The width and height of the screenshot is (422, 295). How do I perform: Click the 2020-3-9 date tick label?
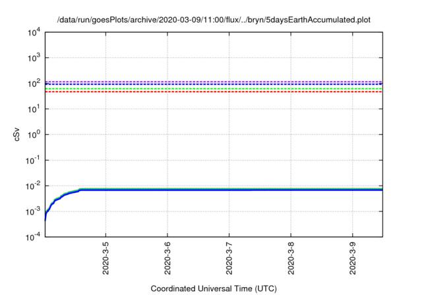[353, 258]
